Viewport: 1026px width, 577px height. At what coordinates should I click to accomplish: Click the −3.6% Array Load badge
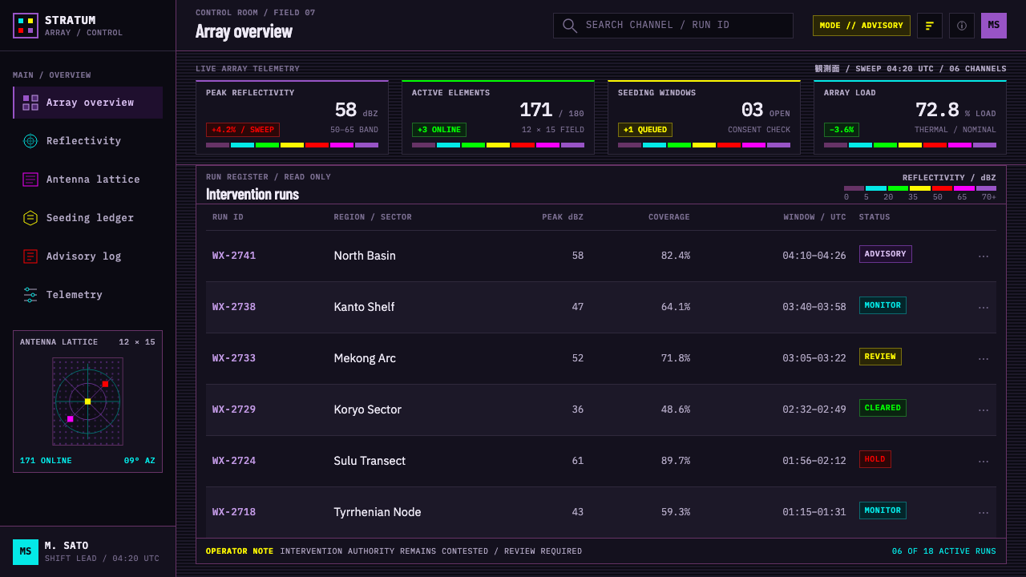coord(842,130)
